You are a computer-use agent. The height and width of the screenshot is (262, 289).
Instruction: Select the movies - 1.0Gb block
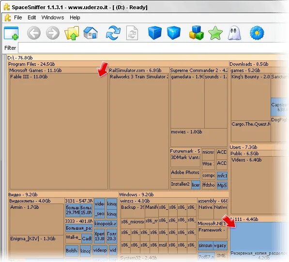click(199, 137)
